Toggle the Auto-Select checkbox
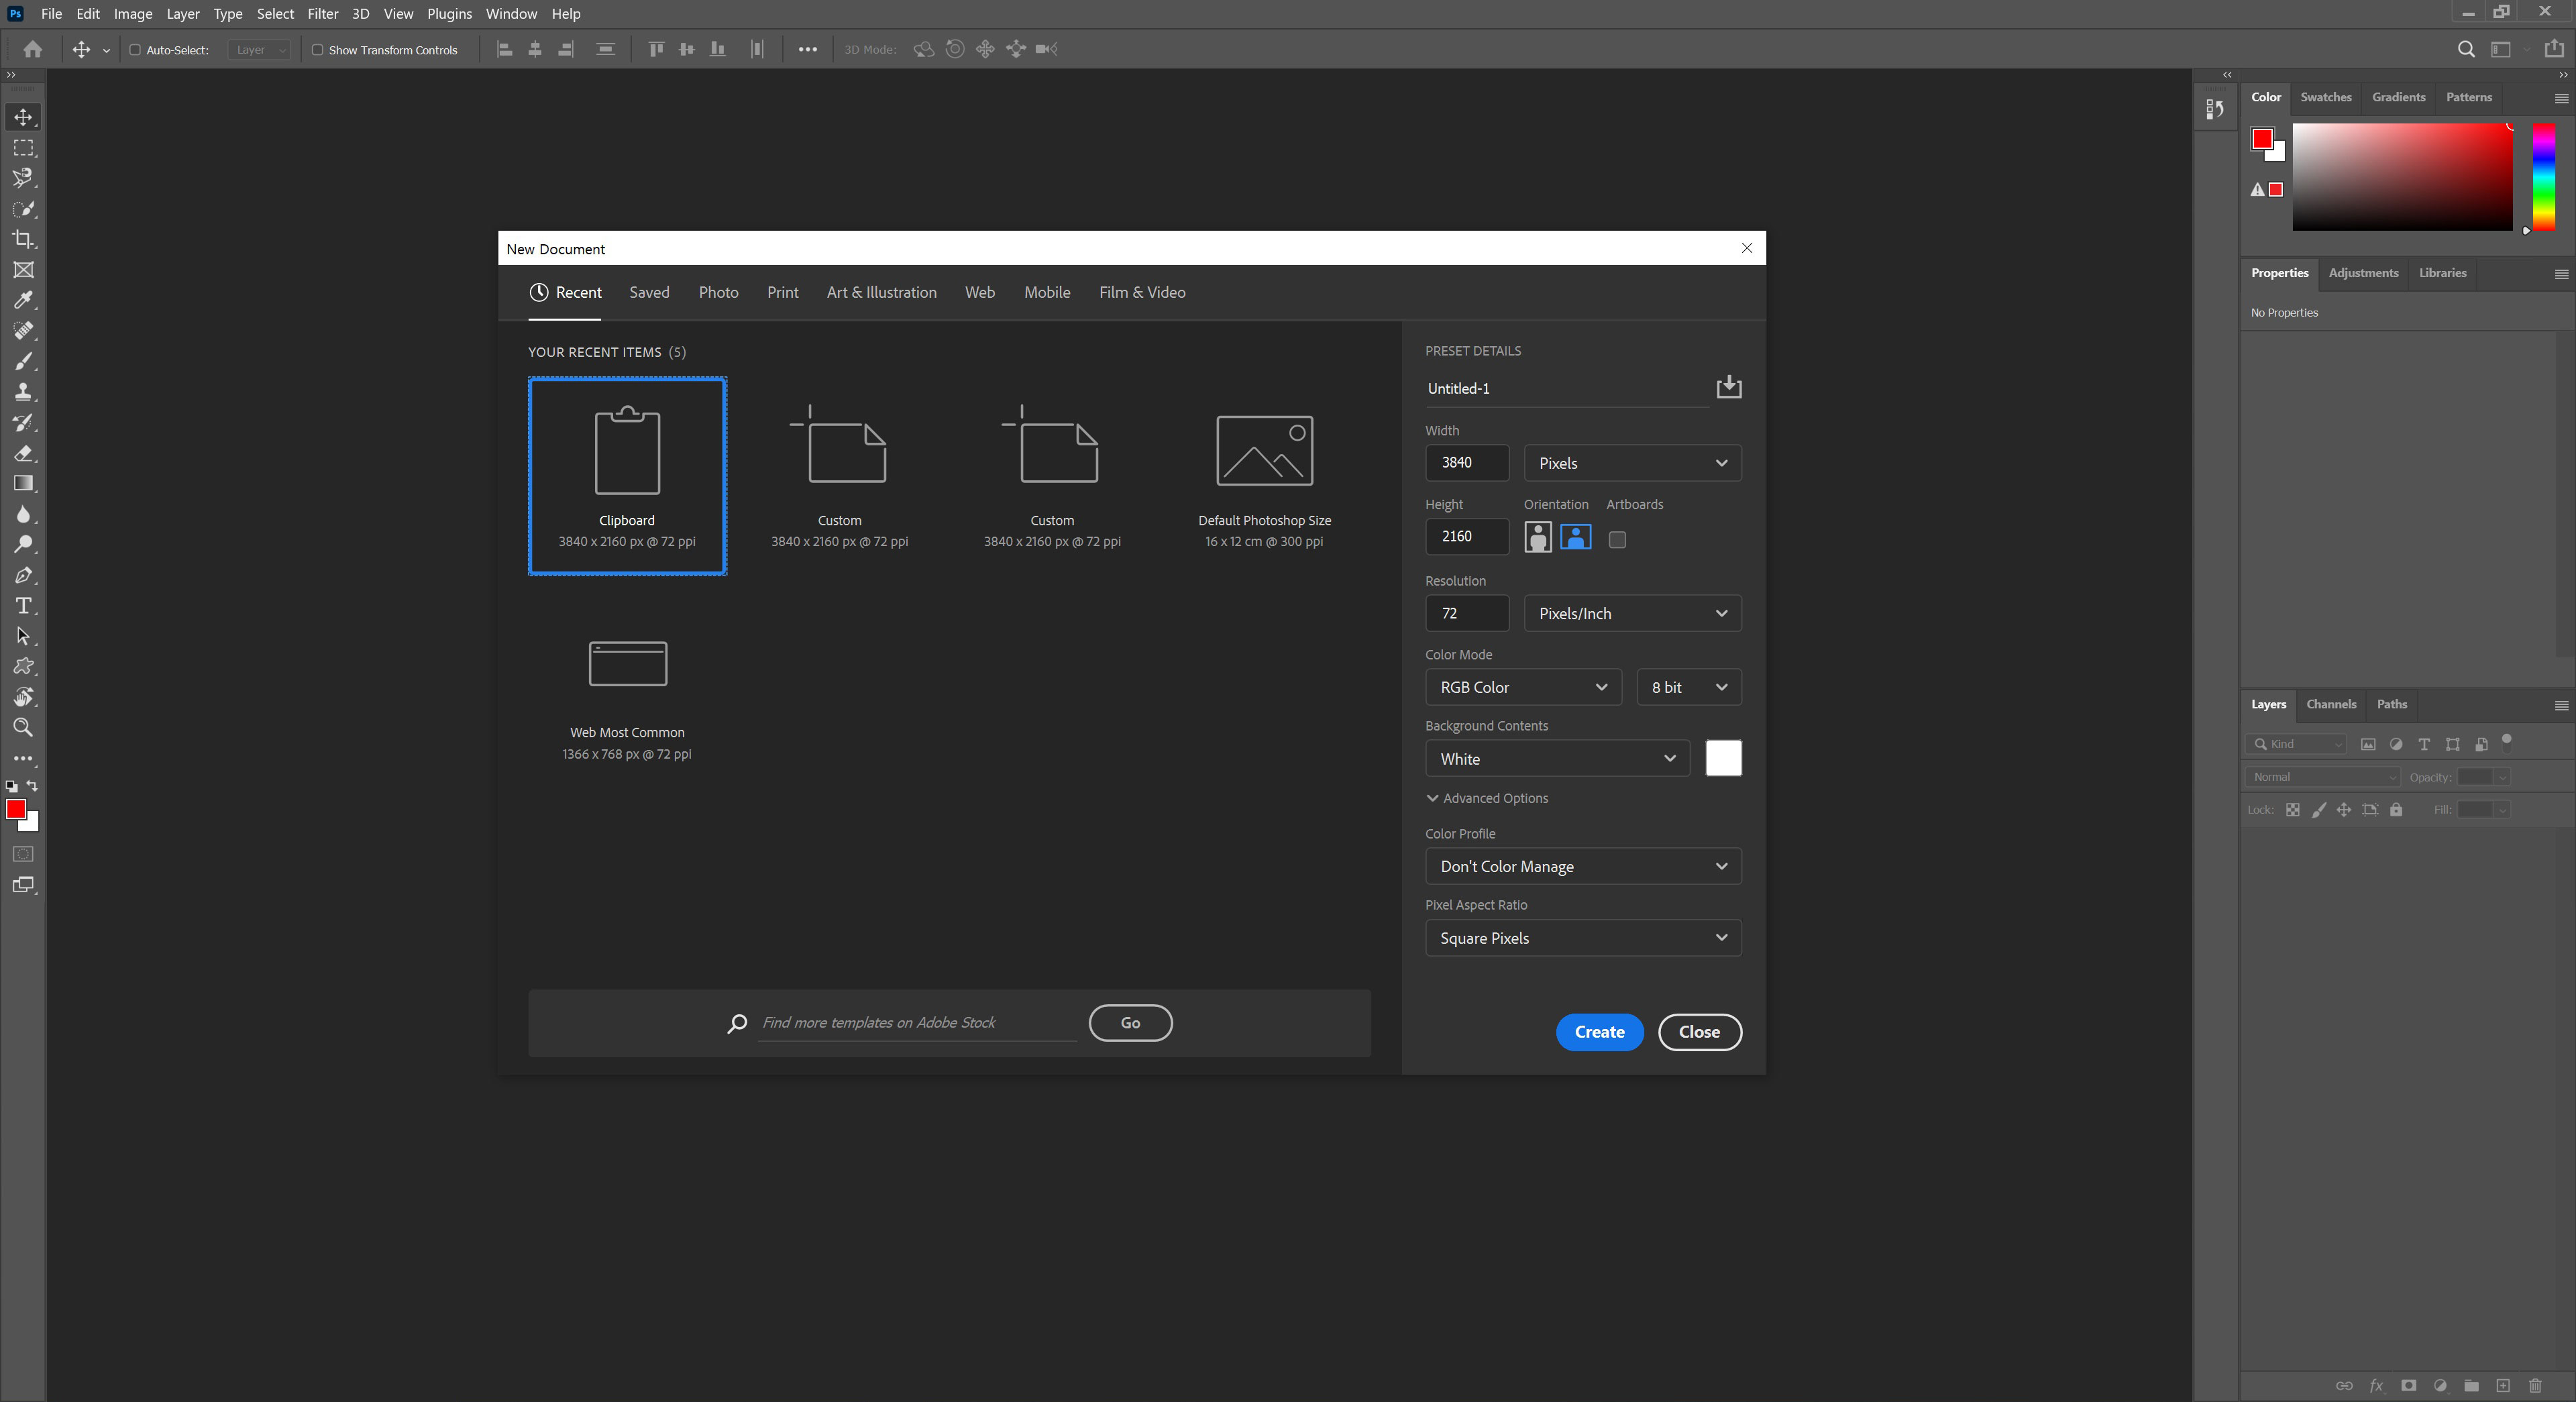Screen dimensions: 2576x1402 click(135, 50)
